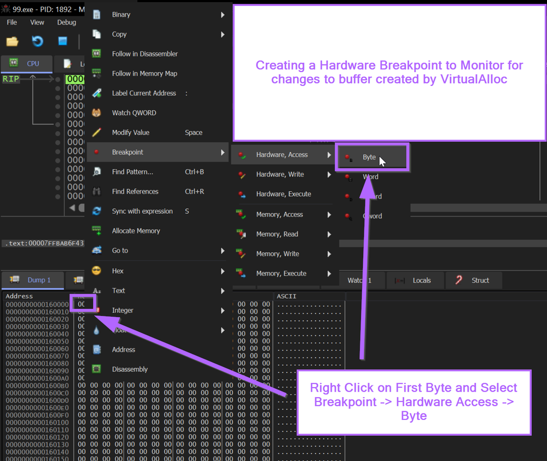Expand the Hardware, Write submenu arrow
Screen dimensions: 547x461
pyautogui.click(x=329, y=174)
